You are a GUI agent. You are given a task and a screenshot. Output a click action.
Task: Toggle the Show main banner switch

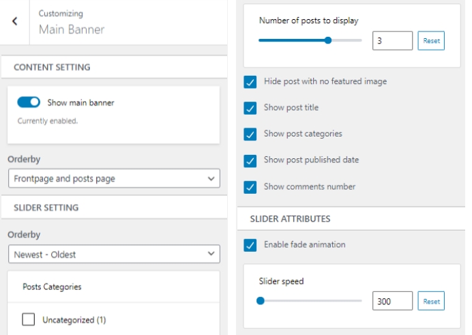[29, 102]
